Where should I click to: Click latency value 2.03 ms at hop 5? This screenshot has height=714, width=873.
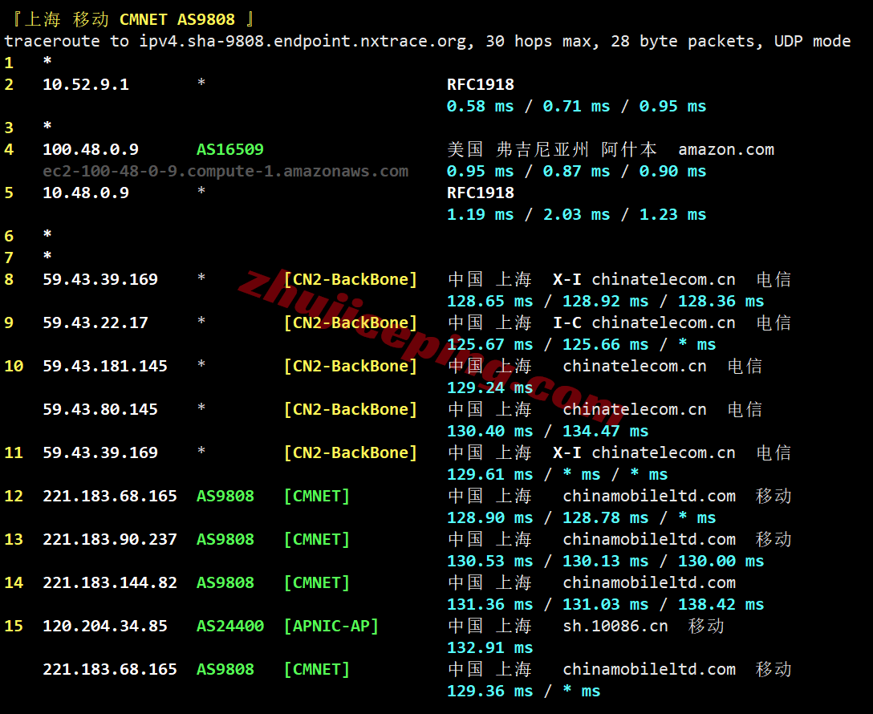tap(577, 215)
